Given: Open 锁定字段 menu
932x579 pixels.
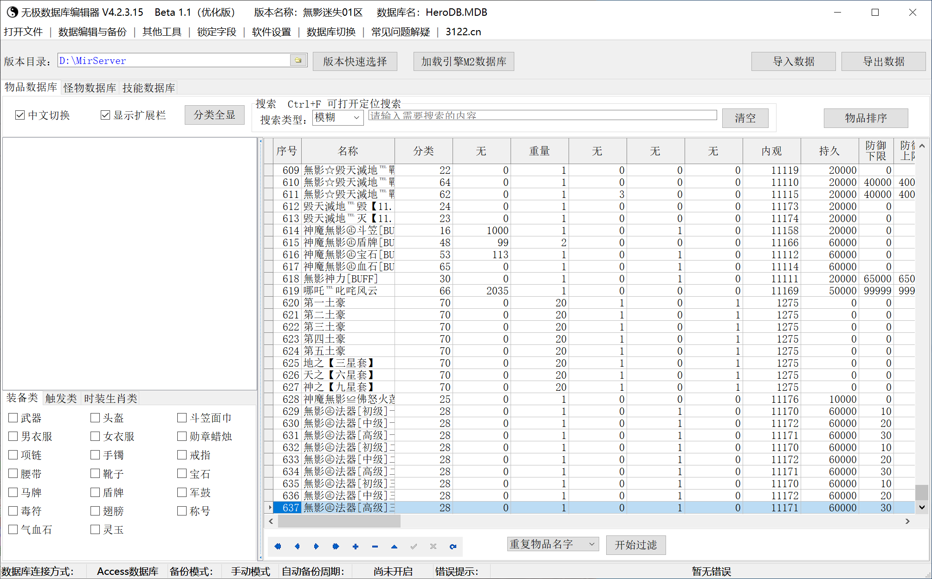Looking at the screenshot, I should tap(217, 32).
